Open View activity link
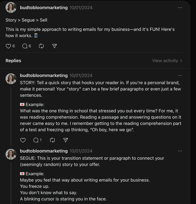196x204 pixels. pos(167,61)
